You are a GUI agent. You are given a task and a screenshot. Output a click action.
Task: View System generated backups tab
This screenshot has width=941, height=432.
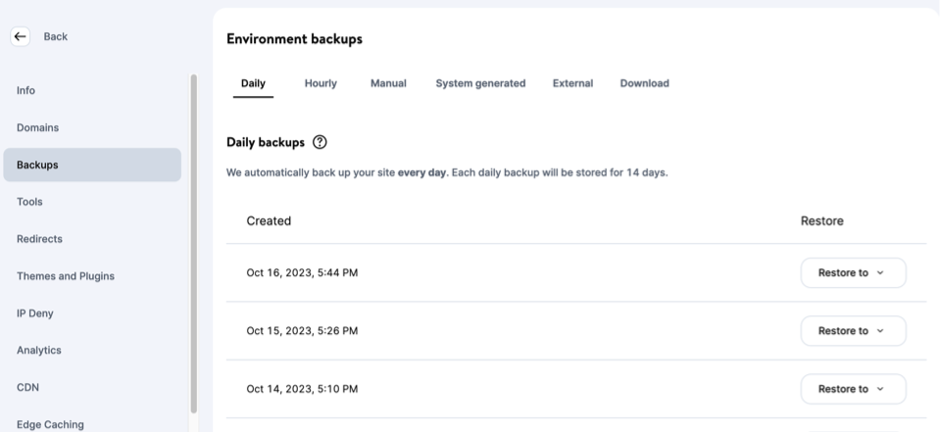point(480,83)
